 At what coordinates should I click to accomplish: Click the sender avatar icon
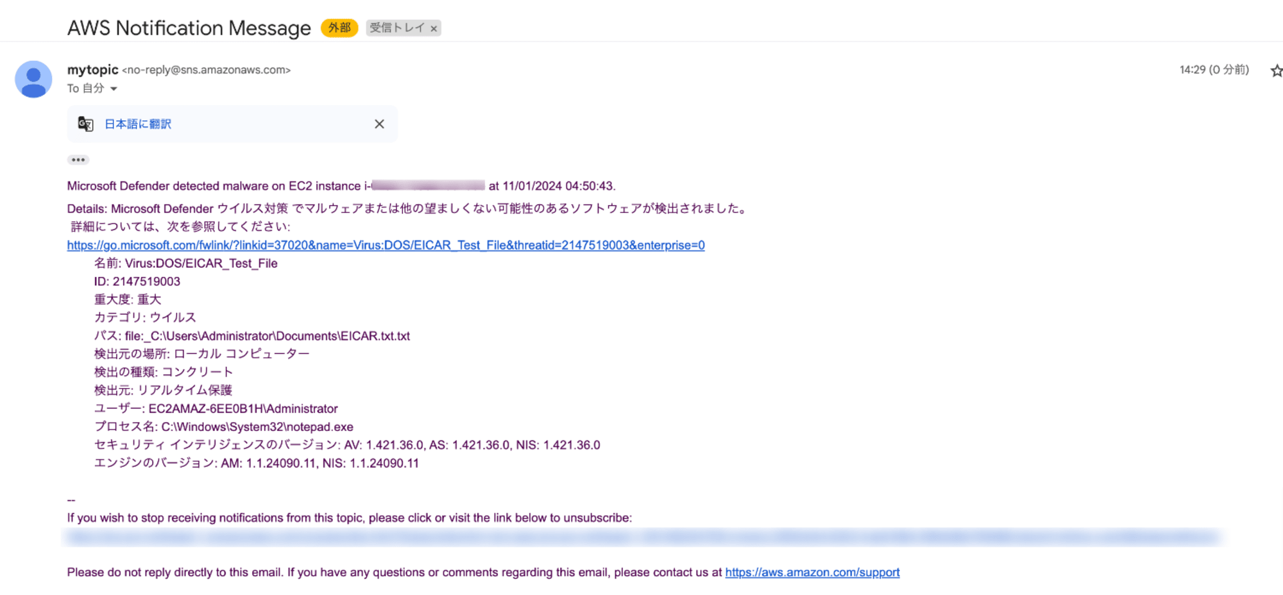(33, 79)
